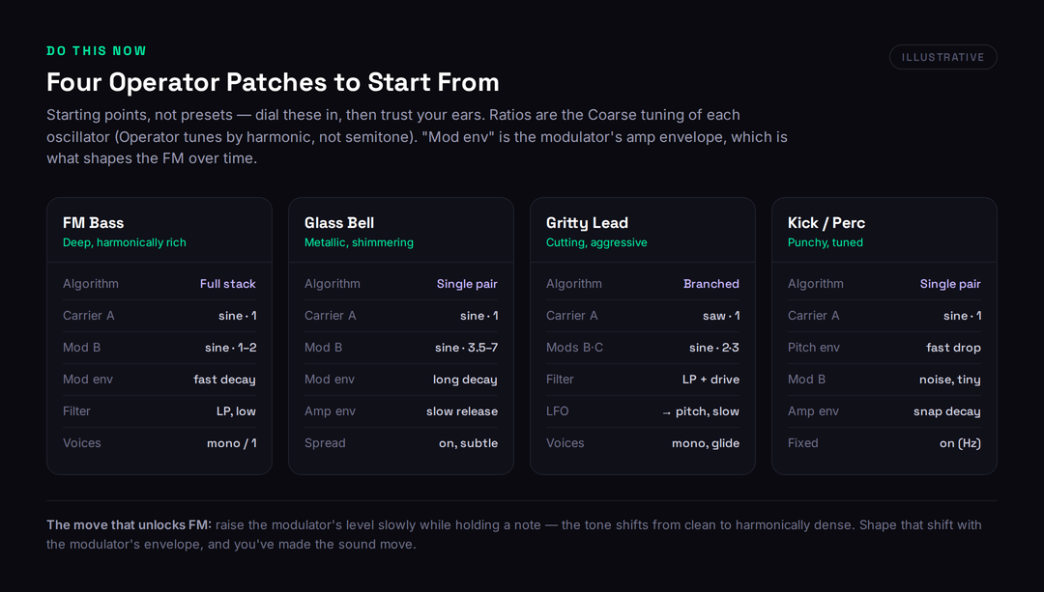Click the 'DO THIS NOW' label
This screenshot has height=592, width=1044.
pos(97,51)
